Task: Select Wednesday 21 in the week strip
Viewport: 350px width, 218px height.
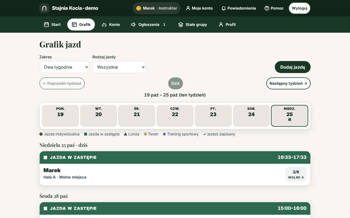Action: [x=137, y=116]
